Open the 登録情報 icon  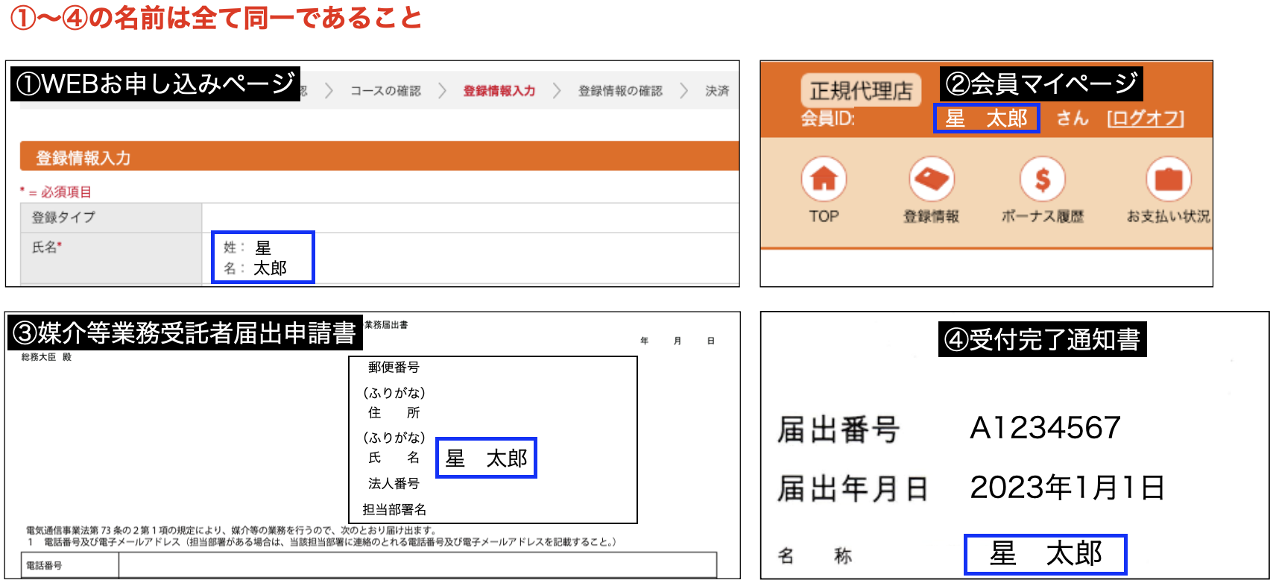[932, 179]
